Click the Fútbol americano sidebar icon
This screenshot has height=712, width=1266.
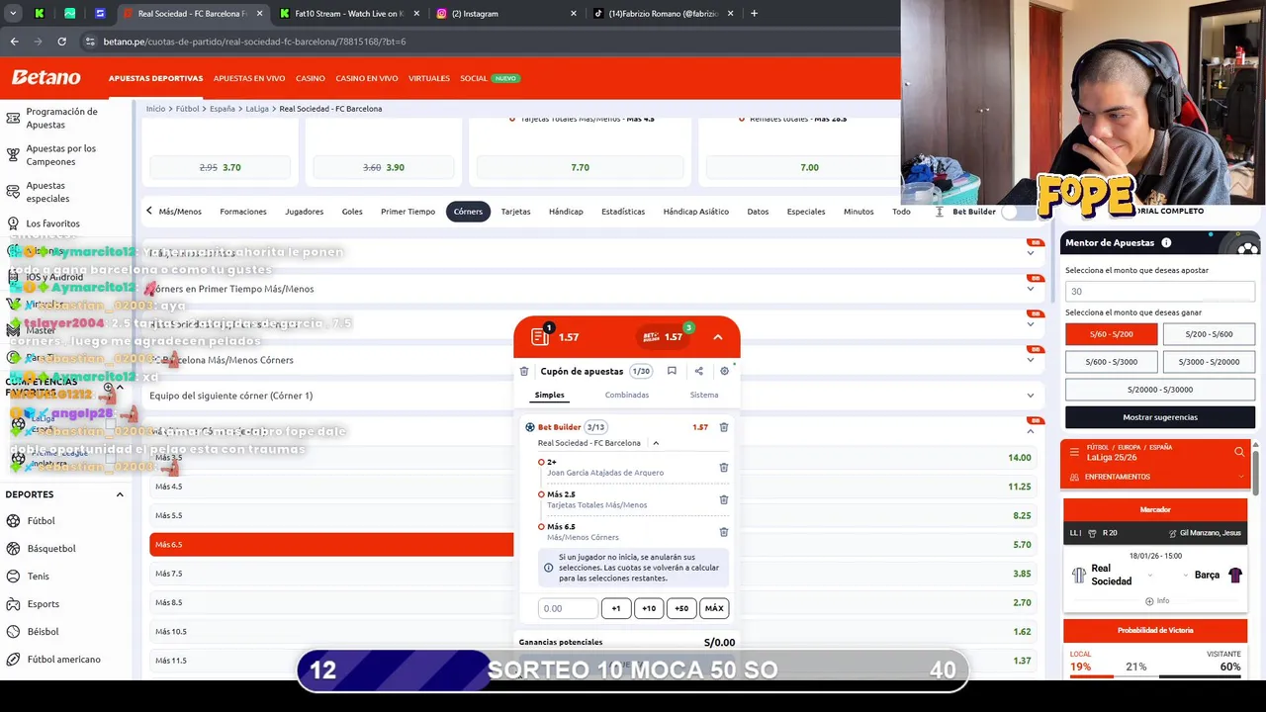(x=13, y=660)
